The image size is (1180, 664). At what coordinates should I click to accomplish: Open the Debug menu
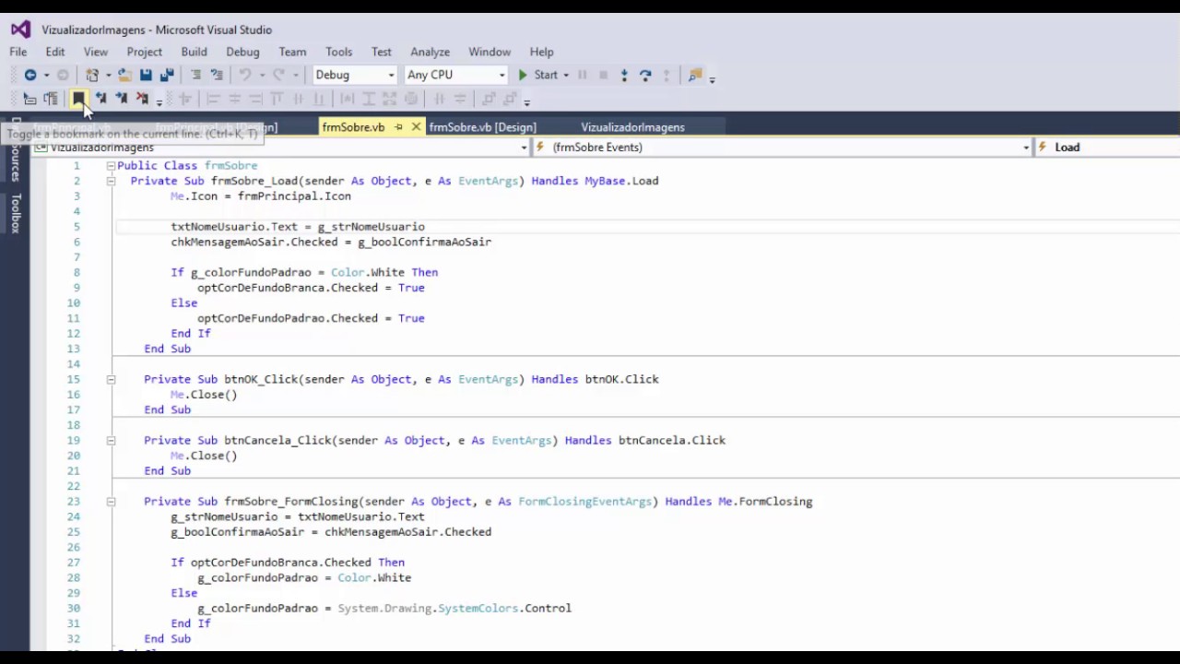click(242, 52)
